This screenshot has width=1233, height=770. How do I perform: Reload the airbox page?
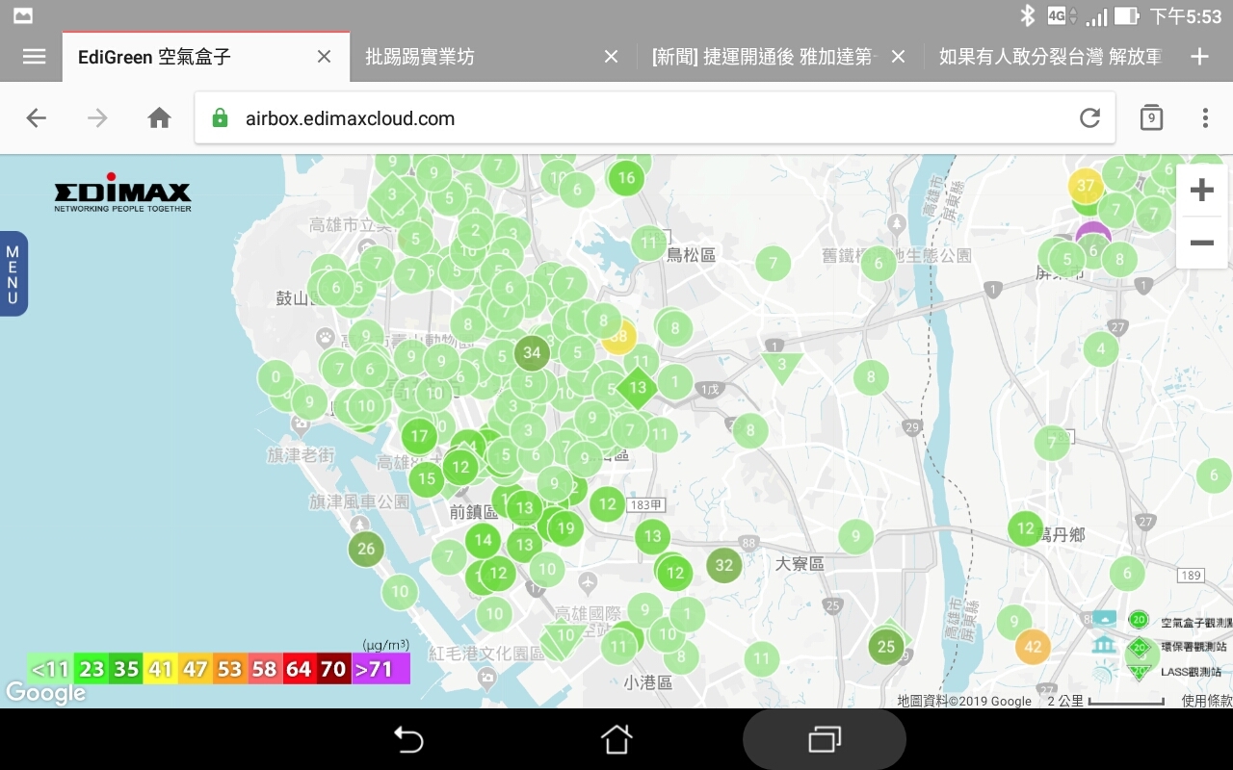click(x=1089, y=118)
